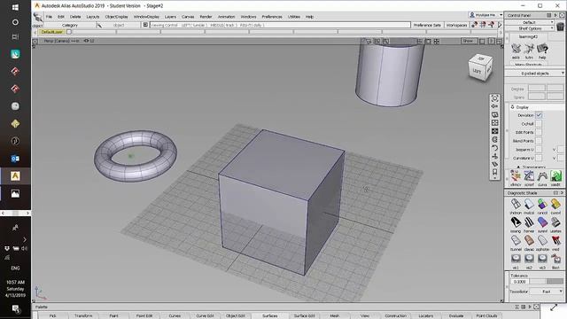
Task: Open the user account dropdown
Action: point(485,15)
